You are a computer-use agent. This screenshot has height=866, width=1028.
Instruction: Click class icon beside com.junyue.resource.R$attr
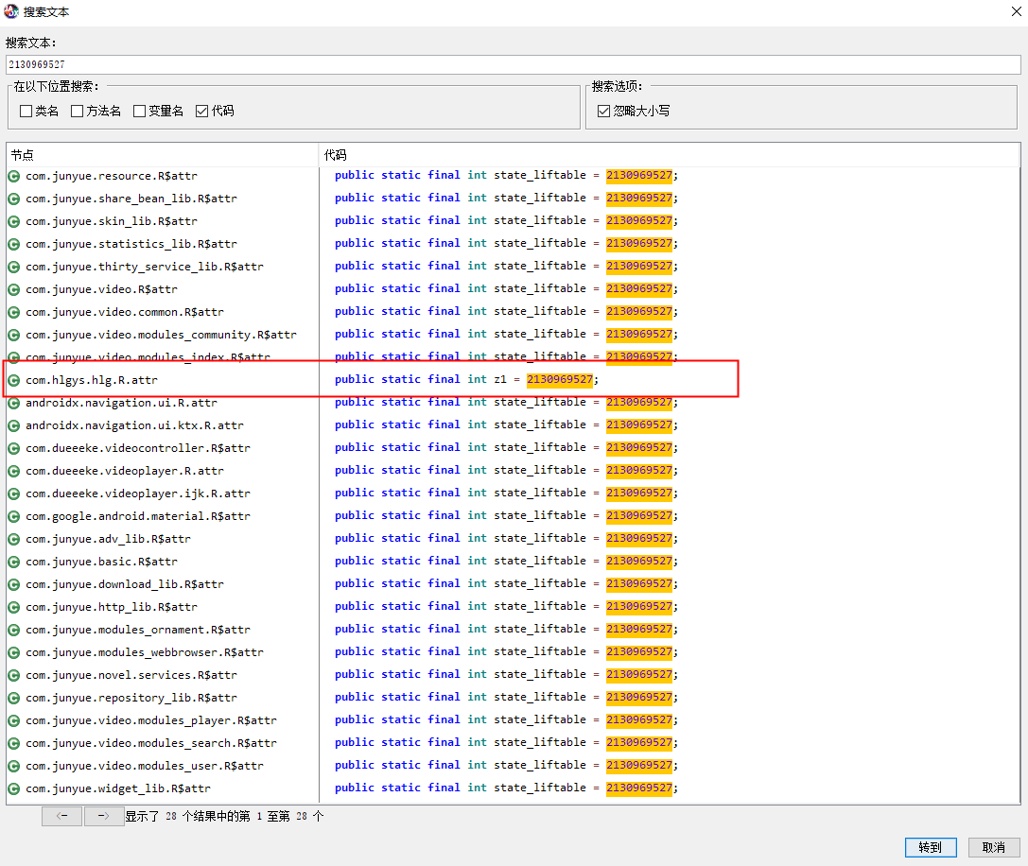(x=14, y=176)
